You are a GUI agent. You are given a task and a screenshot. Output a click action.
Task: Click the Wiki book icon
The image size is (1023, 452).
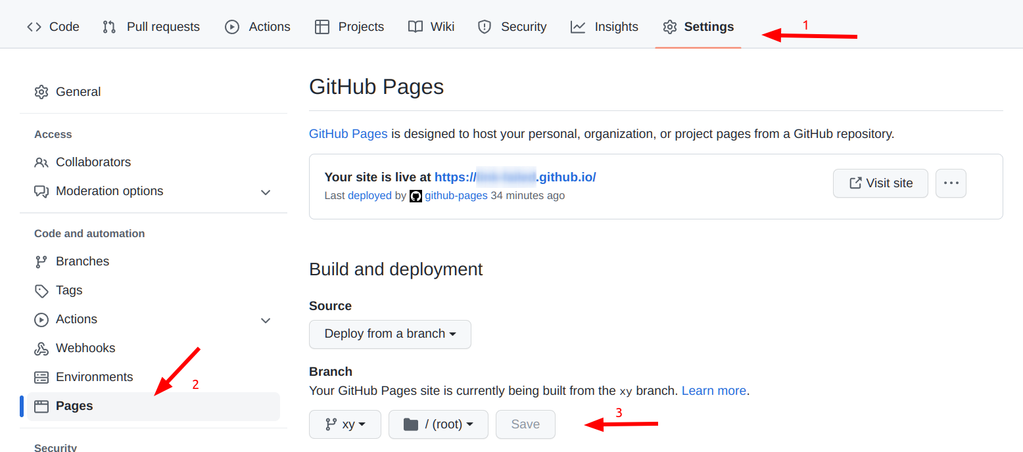point(416,27)
